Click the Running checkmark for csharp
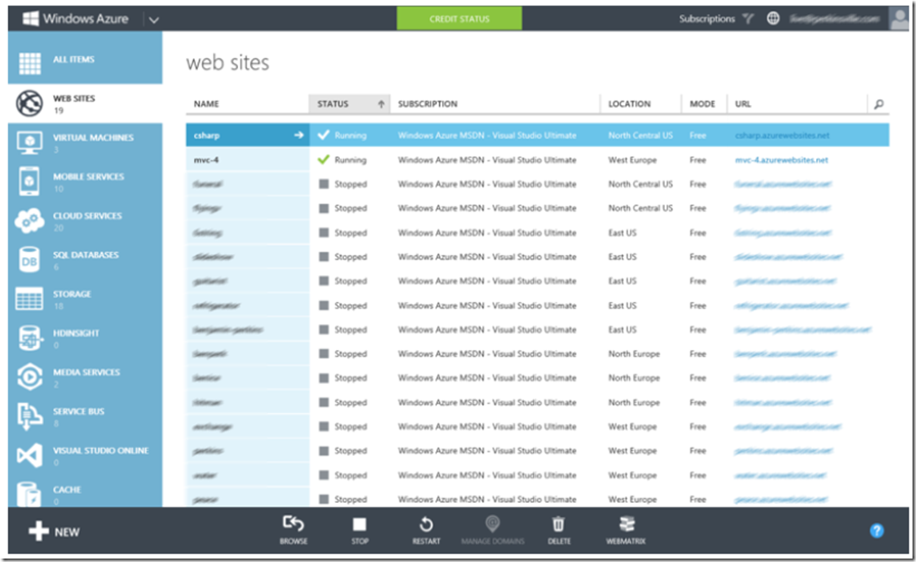 point(323,135)
